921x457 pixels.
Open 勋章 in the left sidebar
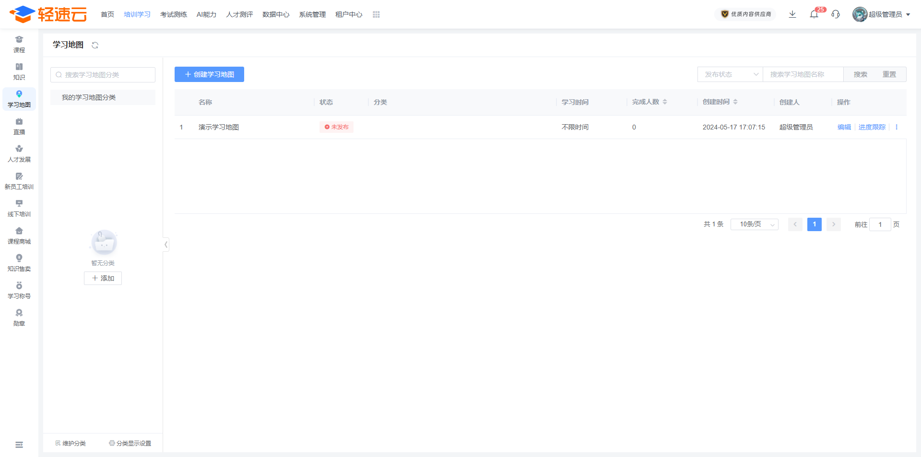19,318
